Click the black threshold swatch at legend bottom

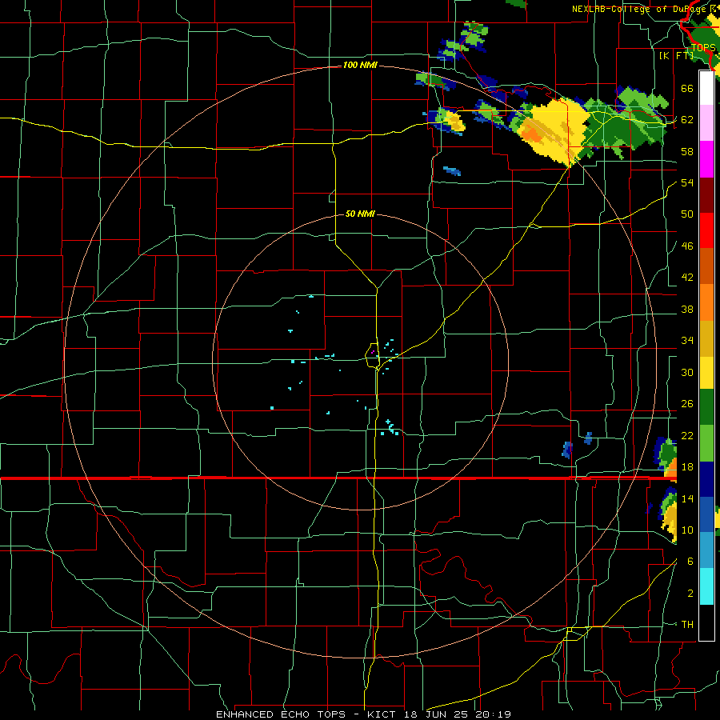(706, 622)
